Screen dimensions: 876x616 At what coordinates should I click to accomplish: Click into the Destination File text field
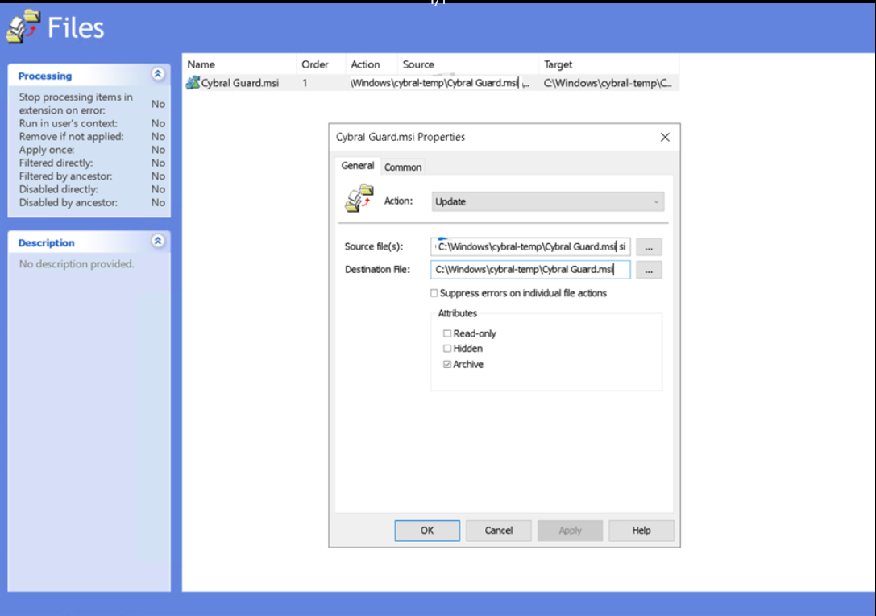click(530, 270)
